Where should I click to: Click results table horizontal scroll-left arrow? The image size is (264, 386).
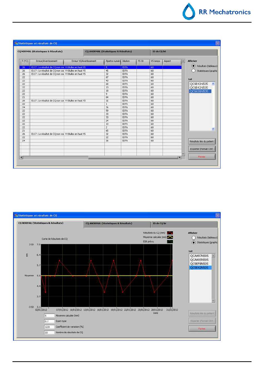[x=21, y=157]
